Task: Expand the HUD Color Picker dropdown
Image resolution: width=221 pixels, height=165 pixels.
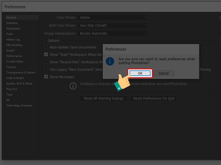Action: click(x=112, y=26)
